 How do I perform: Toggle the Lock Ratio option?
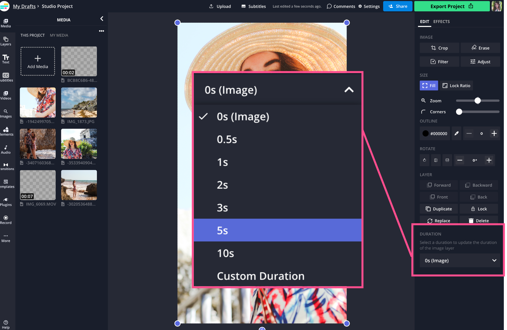tap(456, 86)
